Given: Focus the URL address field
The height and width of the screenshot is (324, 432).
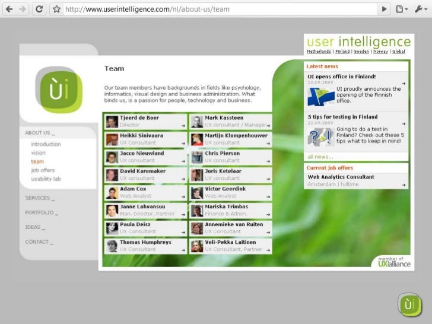Looking at the screenshot, I should (x=220, y=9).
